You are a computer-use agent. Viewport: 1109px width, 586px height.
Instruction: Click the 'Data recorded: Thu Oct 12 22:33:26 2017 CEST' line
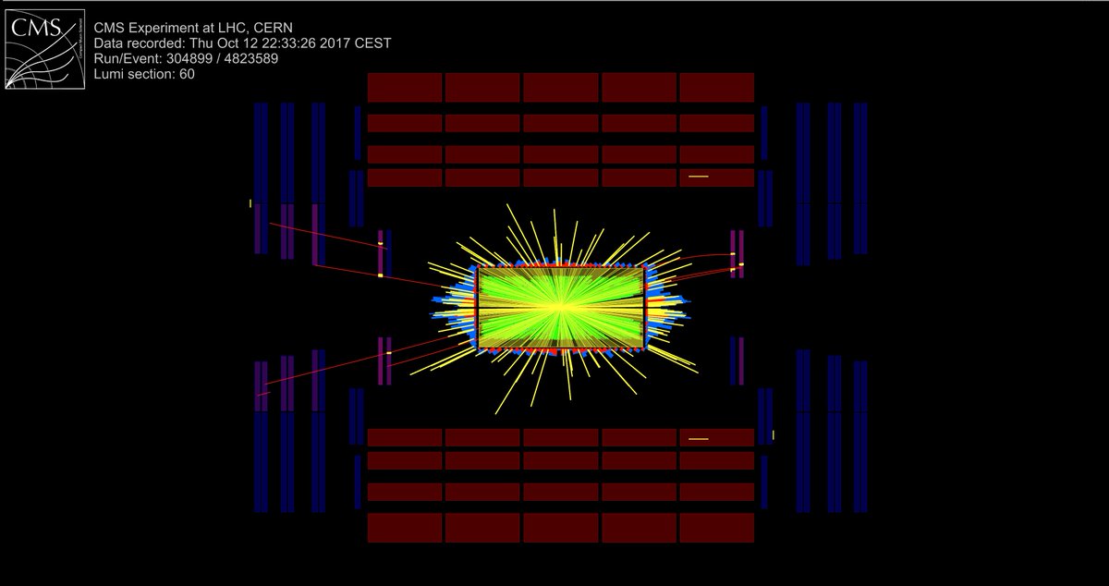[x=242, y=43]
